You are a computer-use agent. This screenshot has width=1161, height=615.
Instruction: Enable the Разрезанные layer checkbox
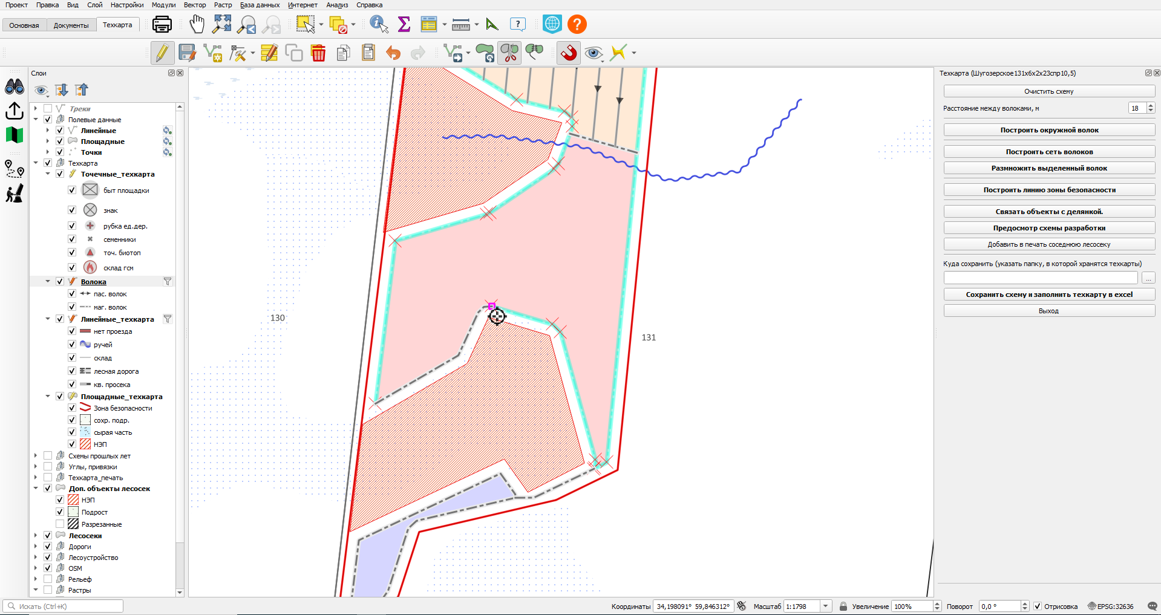point(60,524)
